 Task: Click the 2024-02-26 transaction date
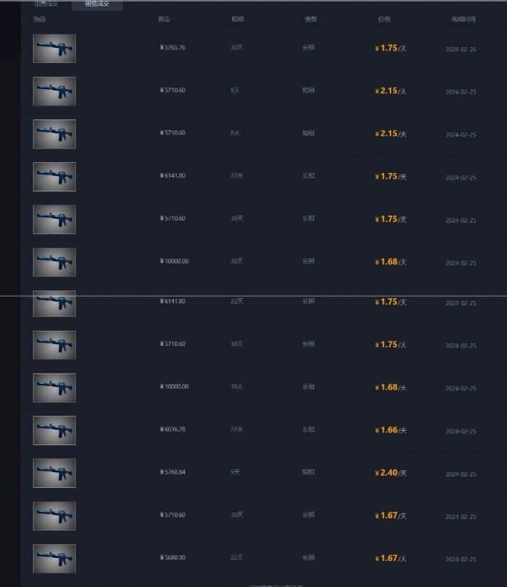click(x=461, y=49)
